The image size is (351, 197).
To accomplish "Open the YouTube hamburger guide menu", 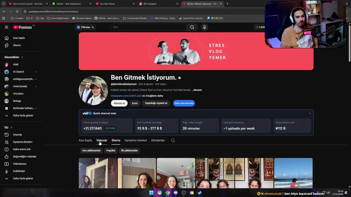I will point(7,27).
